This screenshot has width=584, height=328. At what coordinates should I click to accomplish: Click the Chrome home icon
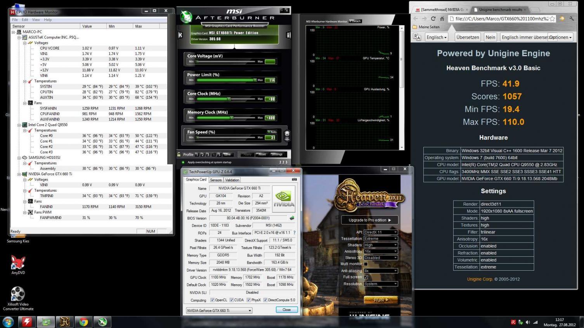[442, 19]
